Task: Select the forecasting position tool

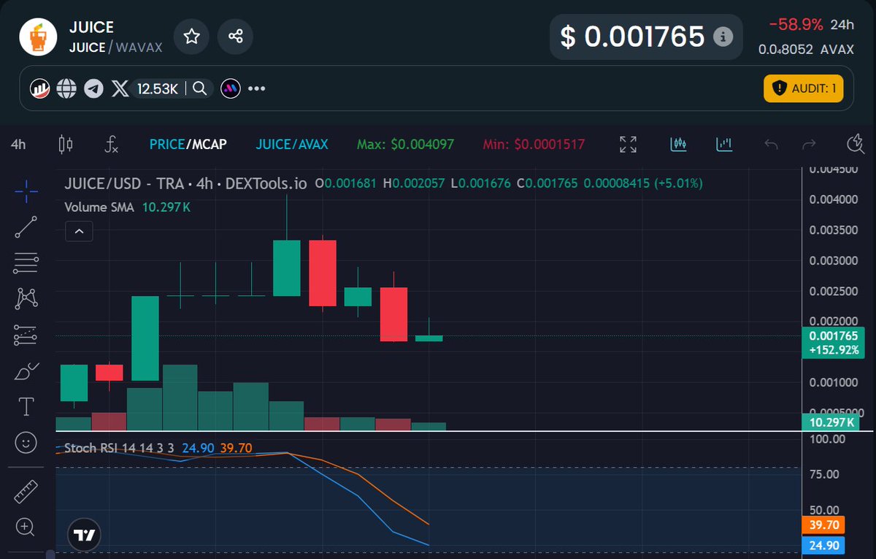Action: [26, 335]
